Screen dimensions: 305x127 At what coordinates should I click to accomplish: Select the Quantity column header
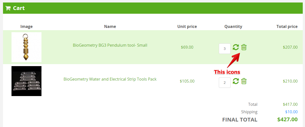coord(233,26)
